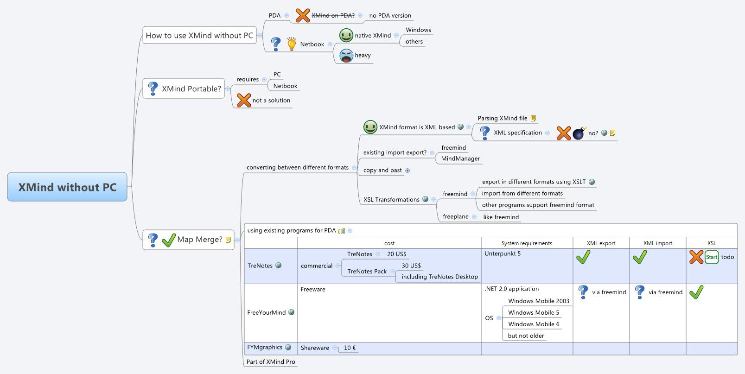
Task: Click the green checkmark in TreNotes XML export
Action: [583, 257]
